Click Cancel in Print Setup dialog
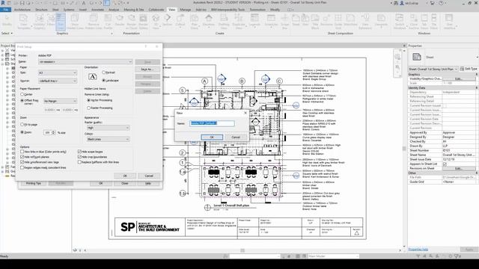479x269 pixels. (149, 176)
